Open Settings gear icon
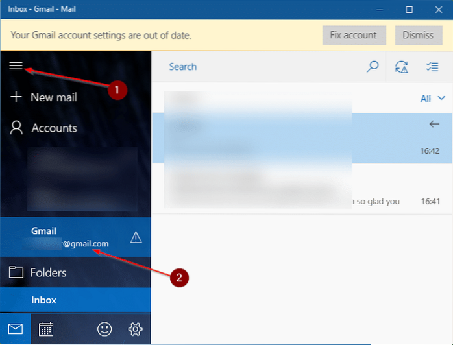The width and height of the screenshot is (453, 345). click(135, 329)
